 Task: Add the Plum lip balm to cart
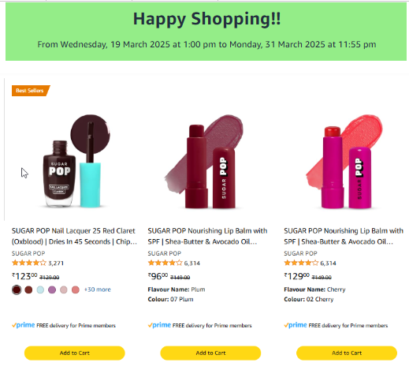coord(210,353)
